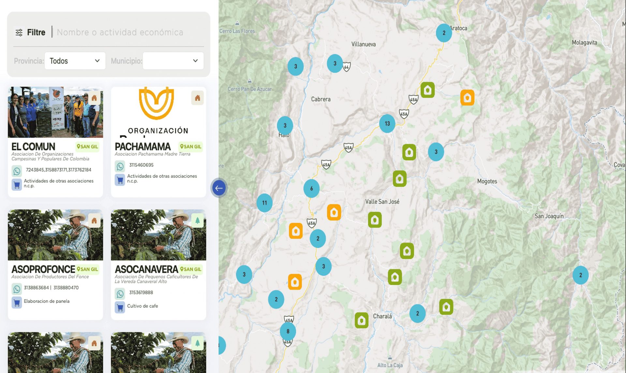Click the shopping cart icon on the PACHAMAMA card
626x373 pixels.
tap(120, 180)
